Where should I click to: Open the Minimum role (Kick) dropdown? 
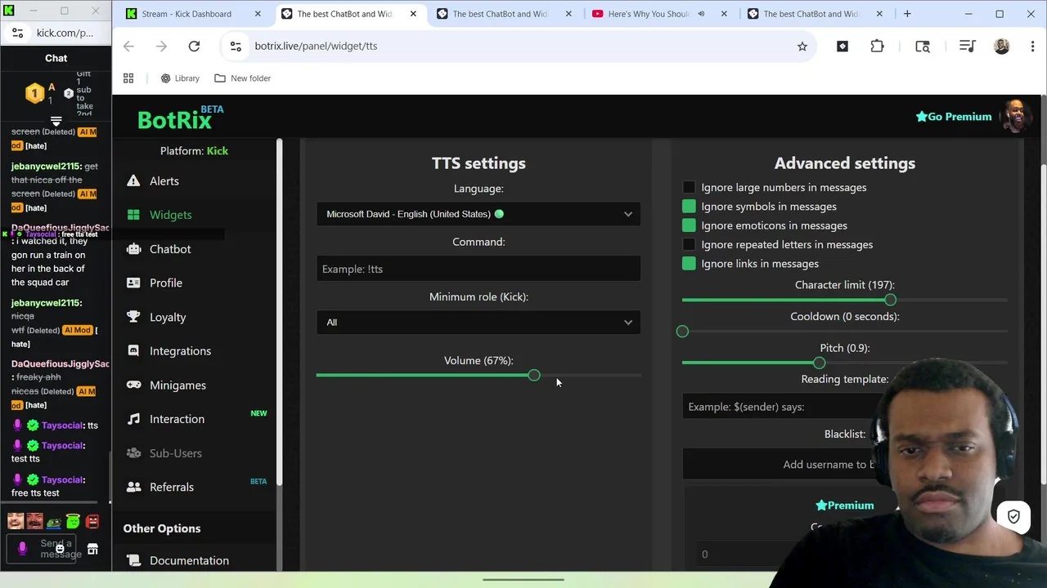479,323
